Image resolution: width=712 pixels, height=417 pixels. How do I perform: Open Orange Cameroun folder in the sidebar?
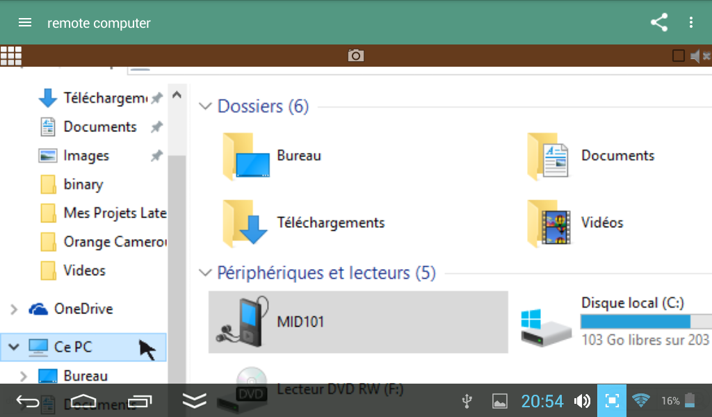tap(115, 242)
